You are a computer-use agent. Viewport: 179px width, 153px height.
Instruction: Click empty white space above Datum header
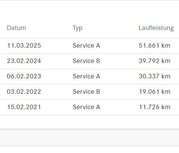[x=89, y=11]
